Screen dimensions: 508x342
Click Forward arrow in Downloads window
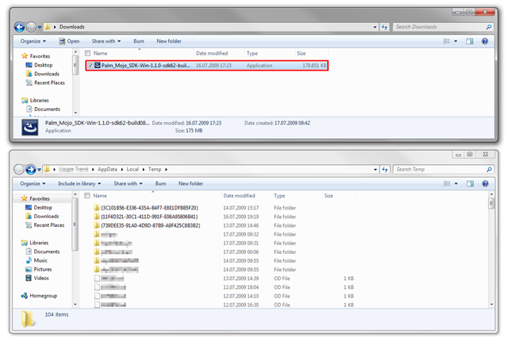31,27
